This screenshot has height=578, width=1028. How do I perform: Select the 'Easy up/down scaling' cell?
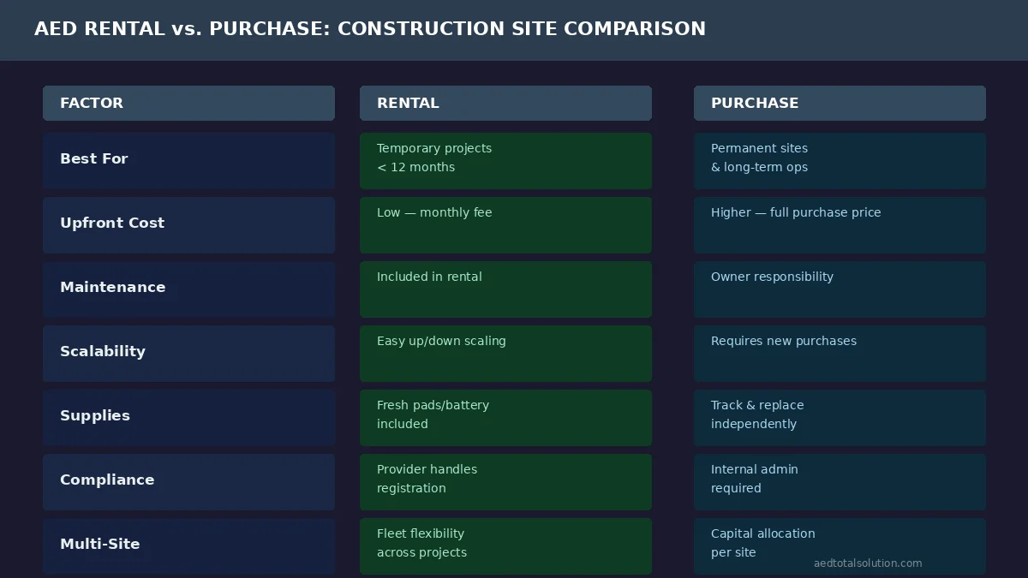coord(505,353)
